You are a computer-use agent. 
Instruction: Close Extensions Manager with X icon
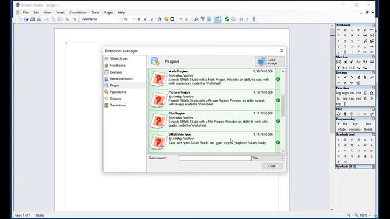click(x=282, y=50)
